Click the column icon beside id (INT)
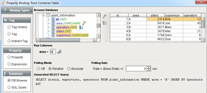The height and width of the screenshot is (93, 207). pos(53,19)
